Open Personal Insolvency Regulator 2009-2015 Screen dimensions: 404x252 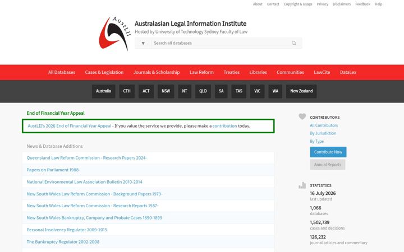(67, 230)
